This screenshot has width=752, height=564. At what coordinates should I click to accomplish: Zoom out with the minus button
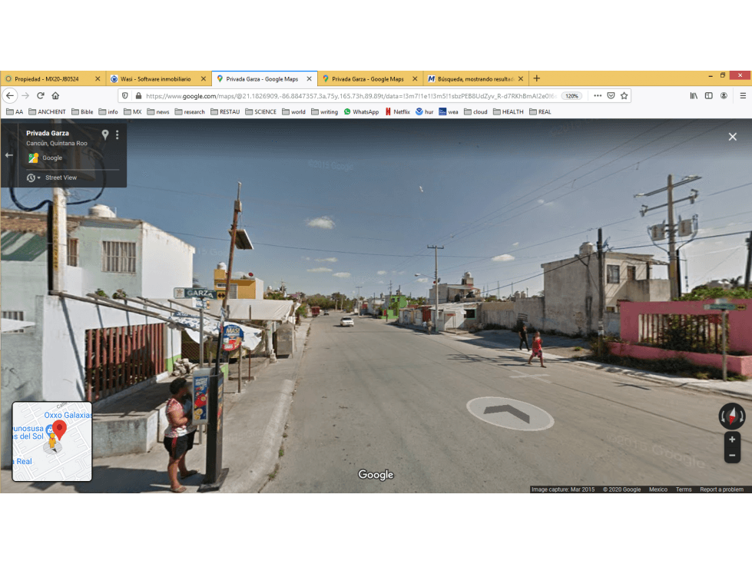point(732,455)
